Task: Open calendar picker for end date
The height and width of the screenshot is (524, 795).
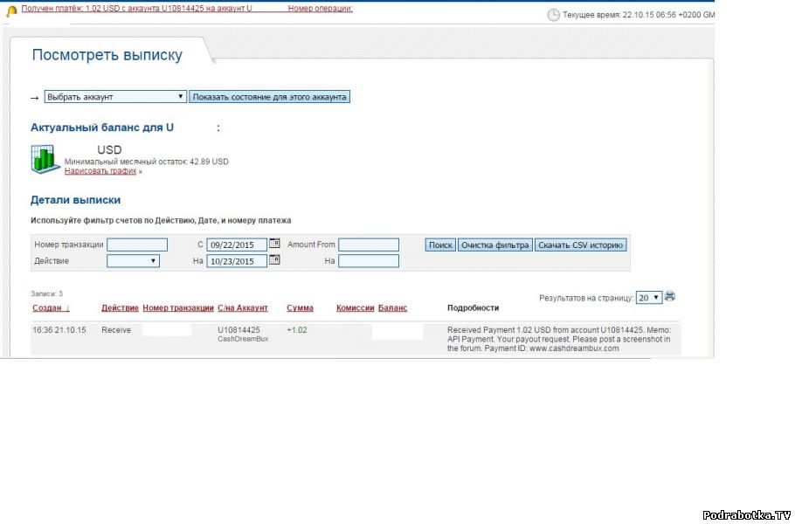Action: coord(274,260)
